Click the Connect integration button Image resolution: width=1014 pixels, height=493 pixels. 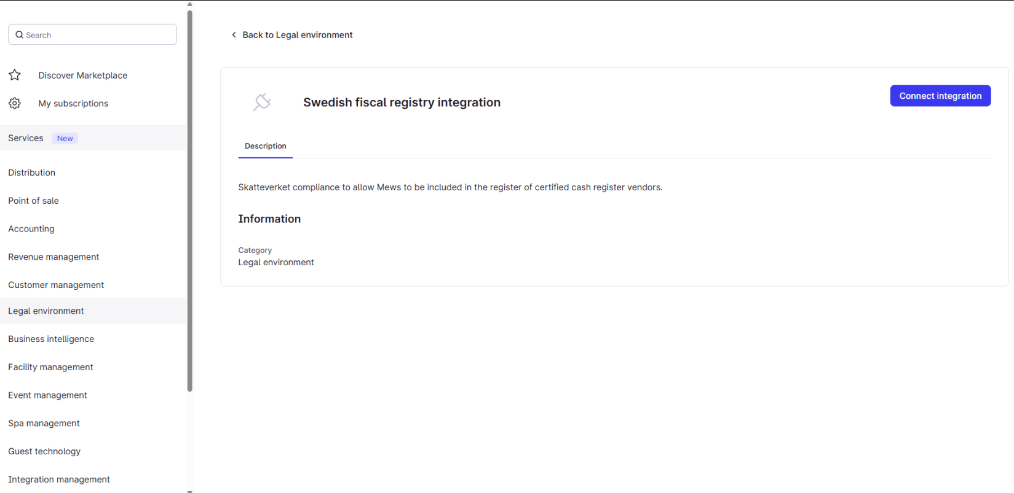[940, 96]
